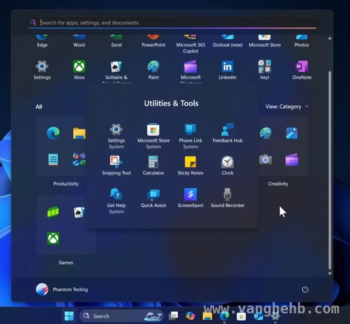Image resolution: width=350 pixels, height=324 pixels.
Task: Click the pinned PowerPoint label
Action: click(x=153, y=45)
